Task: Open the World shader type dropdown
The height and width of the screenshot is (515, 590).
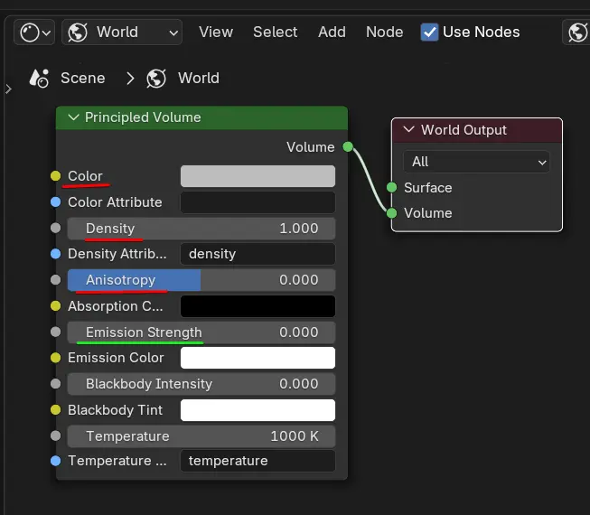Action: click(x=121, y=33)
